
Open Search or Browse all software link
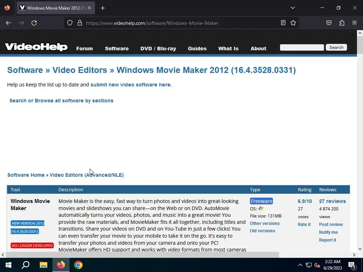(61, 101)
